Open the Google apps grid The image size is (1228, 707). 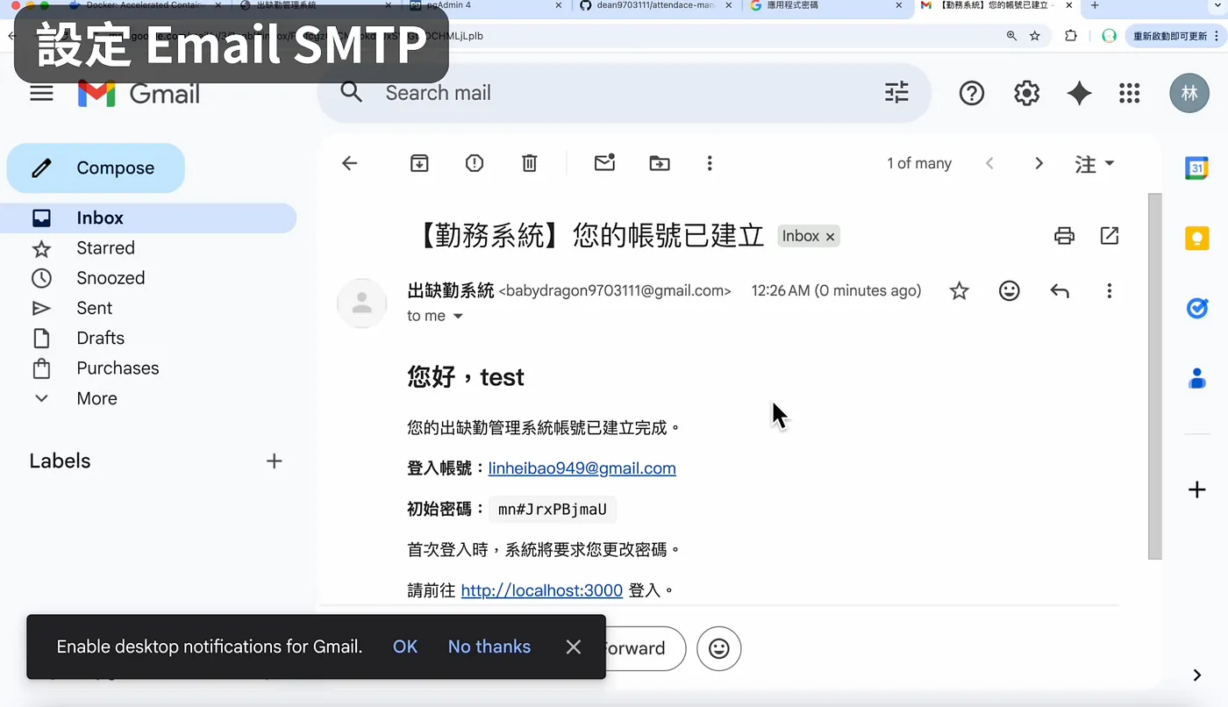tap(1130, 93)
